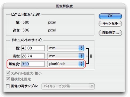
Task: Toggle the スタイルを拡大・縮小 checkbox
Action: click(8, 73)
